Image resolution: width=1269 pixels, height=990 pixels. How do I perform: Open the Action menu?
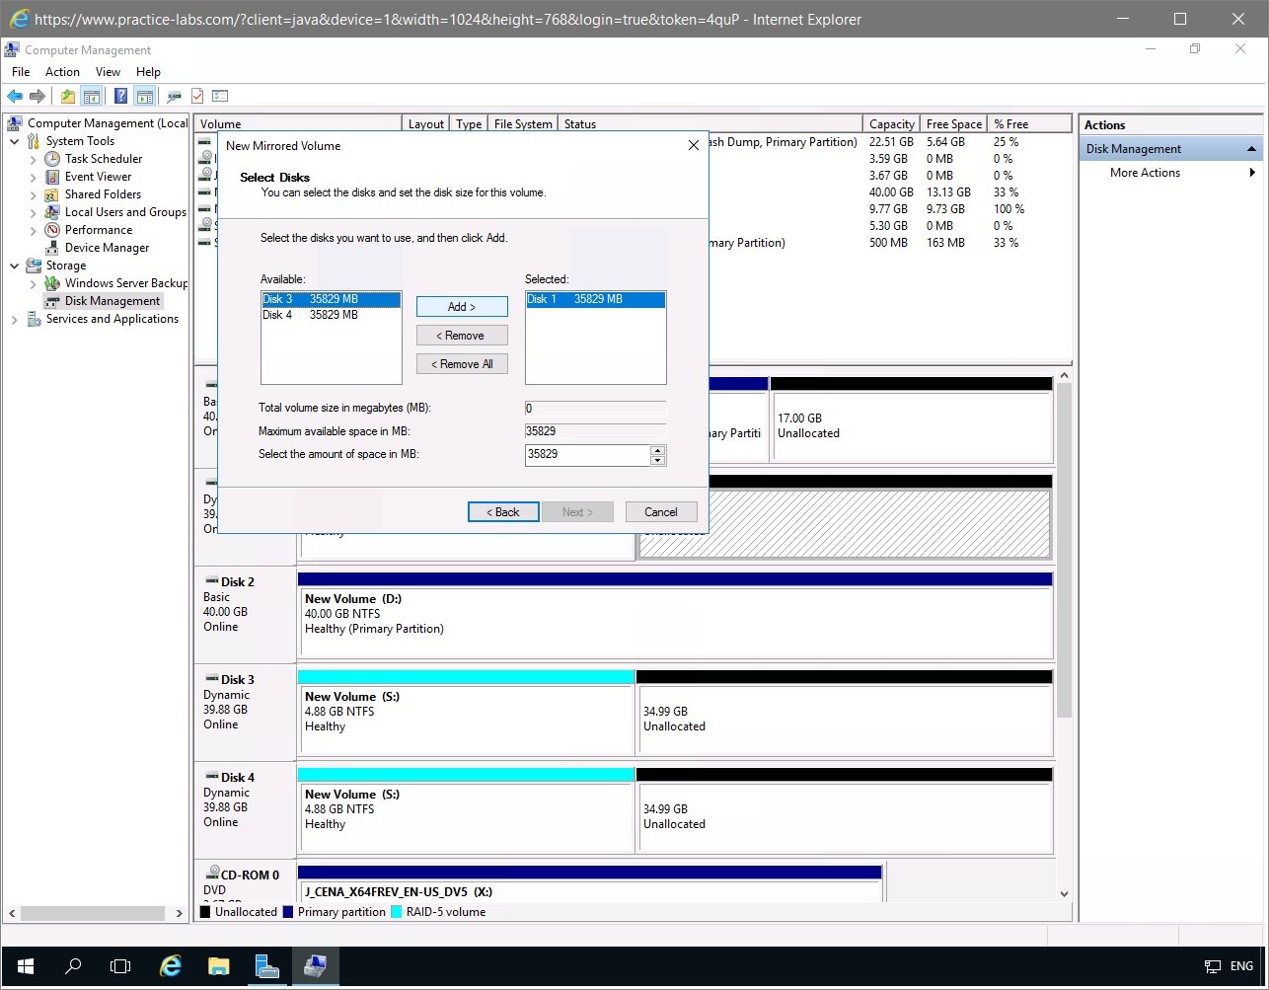tap(62, 72)
